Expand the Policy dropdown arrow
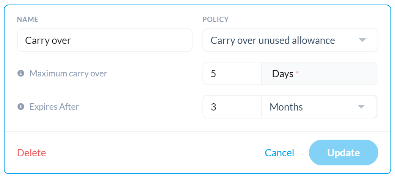395x179 pixels. pyautogui.click(x=362, y=40)
